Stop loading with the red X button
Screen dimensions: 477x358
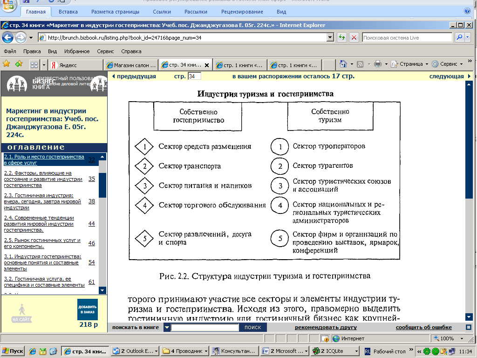354,37
